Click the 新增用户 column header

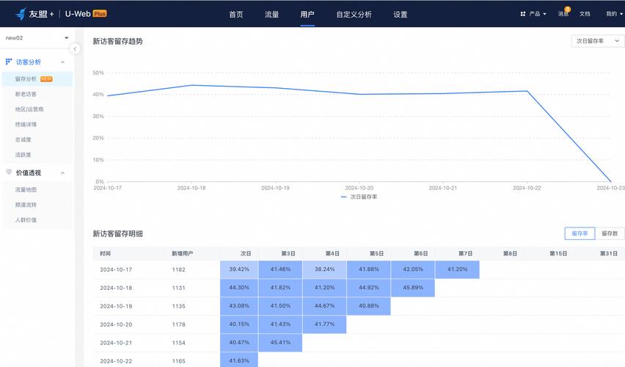click(182, 254)
